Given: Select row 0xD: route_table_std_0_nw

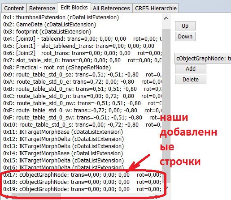Looking at the screenshot, I should [82, 103].
